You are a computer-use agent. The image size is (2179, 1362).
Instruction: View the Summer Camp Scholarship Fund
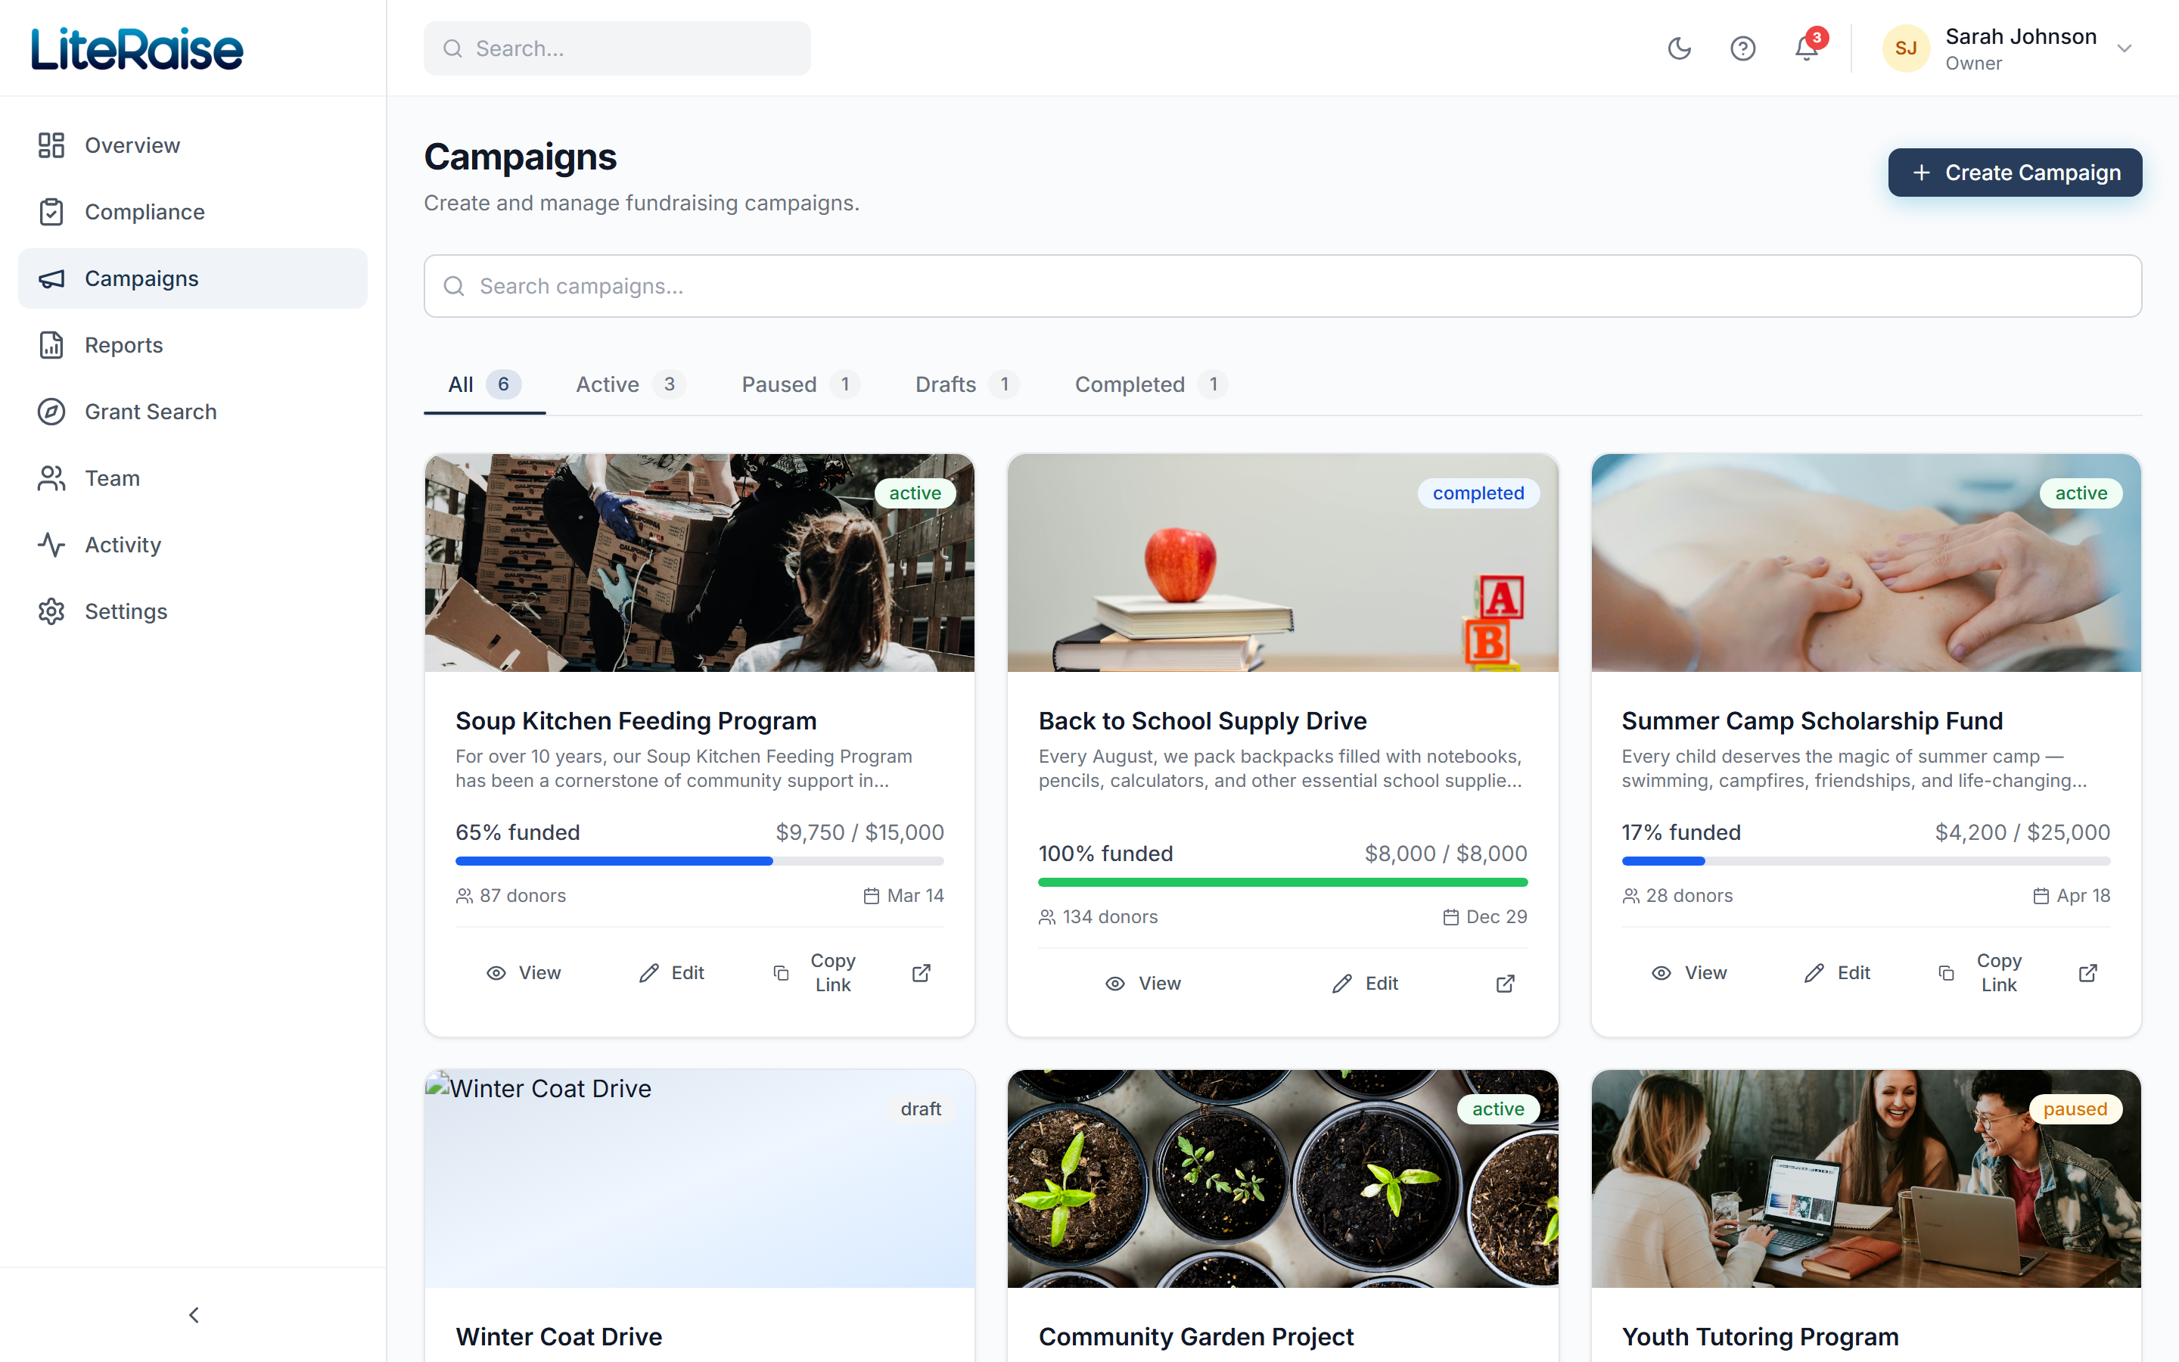coord(1689,973)
